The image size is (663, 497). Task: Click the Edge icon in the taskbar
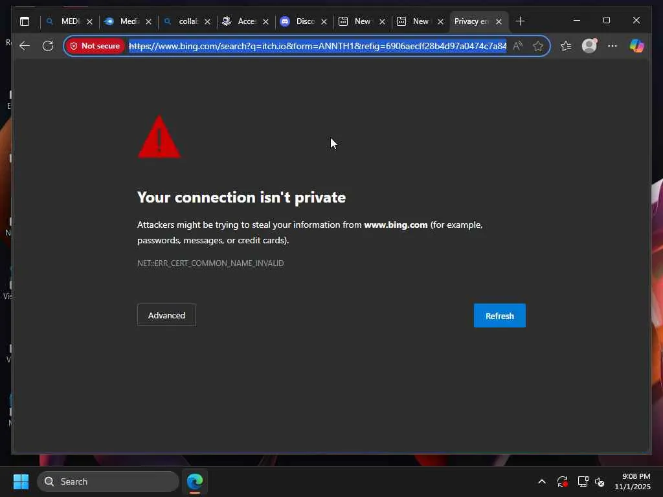pyautogui.click(x=195, y=481)
